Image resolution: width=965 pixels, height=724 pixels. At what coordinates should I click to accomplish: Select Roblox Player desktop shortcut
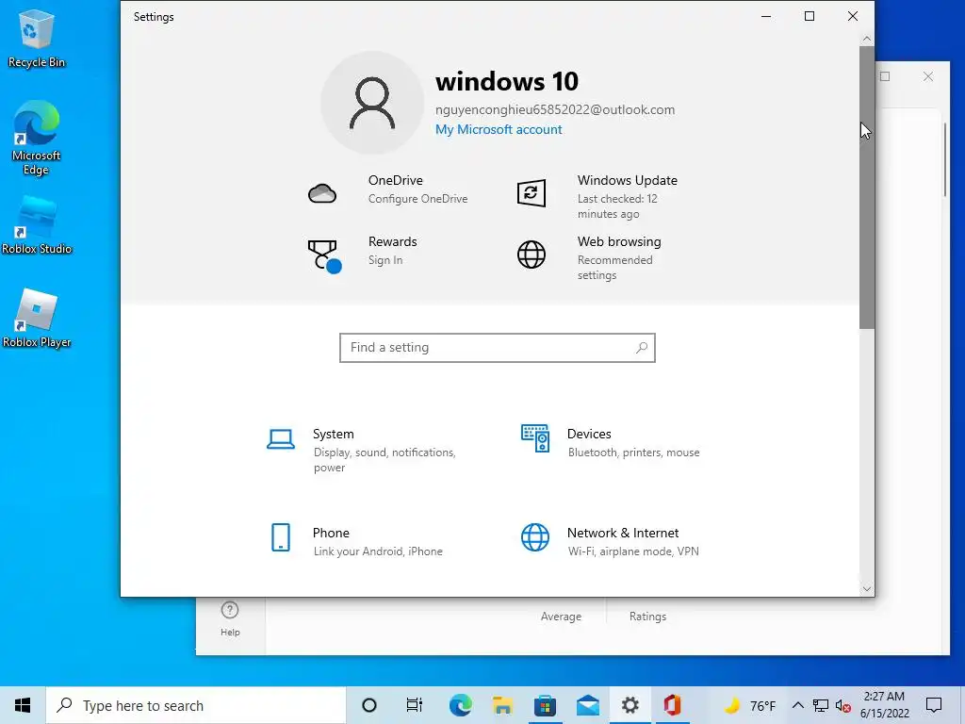point(37,319)
